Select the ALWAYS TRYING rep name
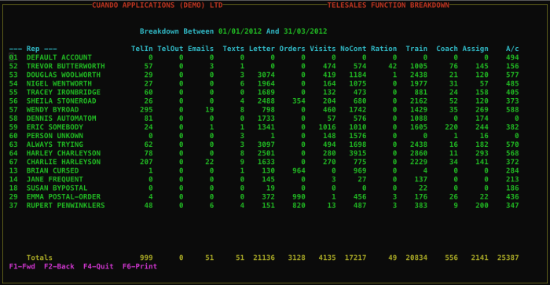 coord(55,144)
